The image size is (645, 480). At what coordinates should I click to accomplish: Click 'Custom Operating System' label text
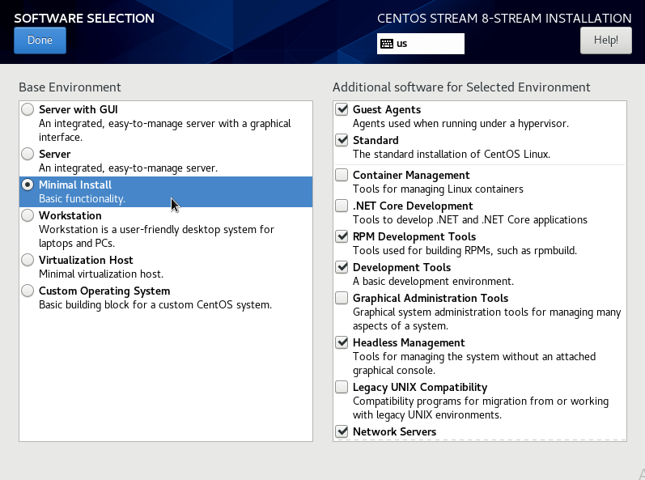click(104, 291)
